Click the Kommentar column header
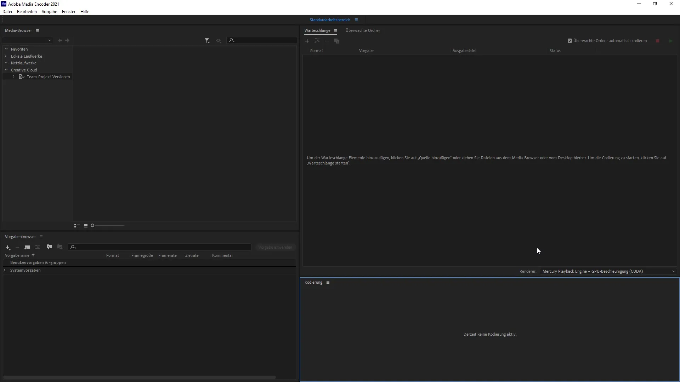 click(222, 255)
